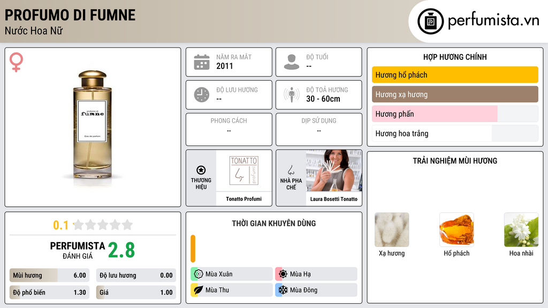Click the release year 2011 value
The image size is (548, 308).
tap(224, 66)
